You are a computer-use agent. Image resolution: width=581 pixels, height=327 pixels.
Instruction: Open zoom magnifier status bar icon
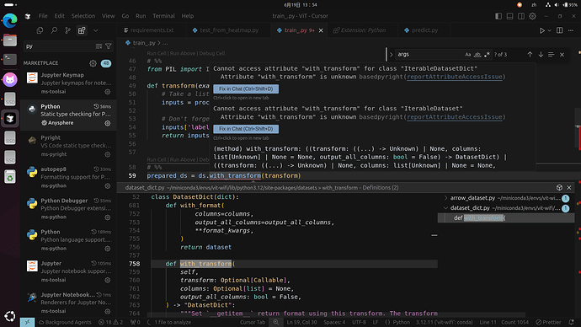[276, 322]
